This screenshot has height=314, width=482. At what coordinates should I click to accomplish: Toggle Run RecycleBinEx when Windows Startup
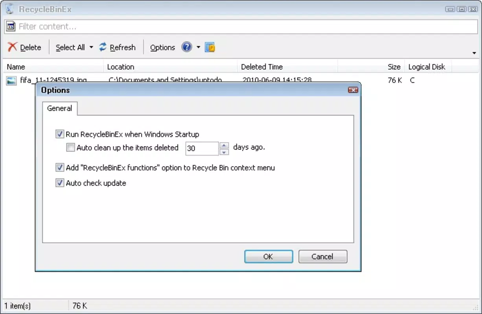tap(60, 134)
